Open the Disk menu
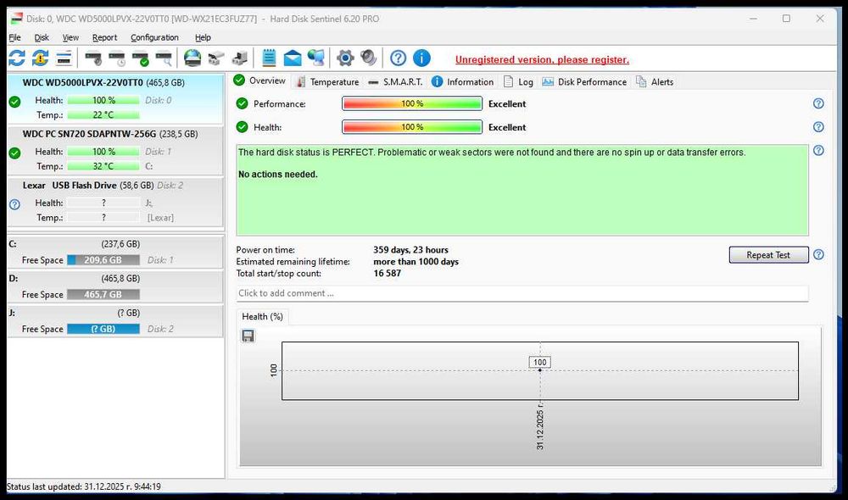This screenshot has height=500, width=848. [x=42, y=37]
